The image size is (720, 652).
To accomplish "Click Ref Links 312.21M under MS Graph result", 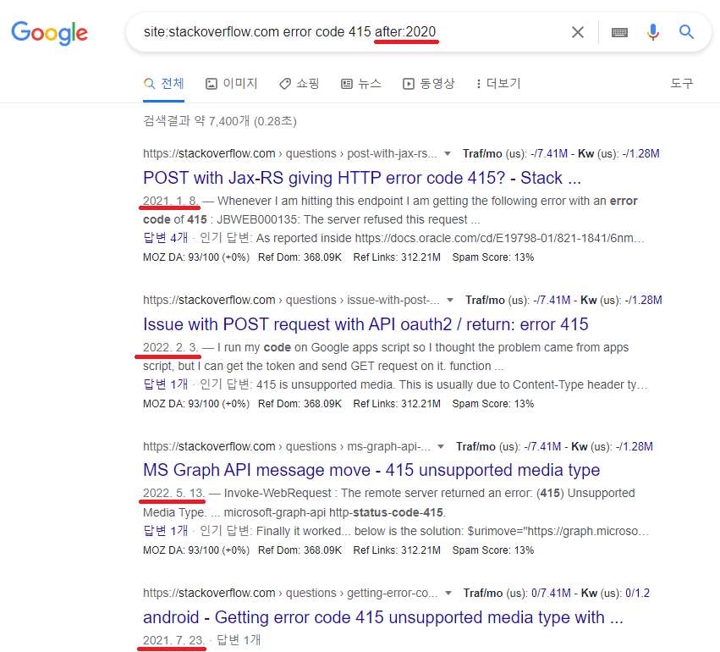I will coord(397,550).
